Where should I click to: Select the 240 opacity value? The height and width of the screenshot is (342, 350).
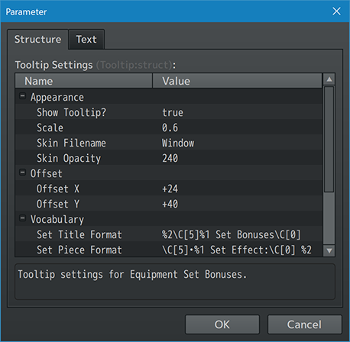tap(170, 158)
